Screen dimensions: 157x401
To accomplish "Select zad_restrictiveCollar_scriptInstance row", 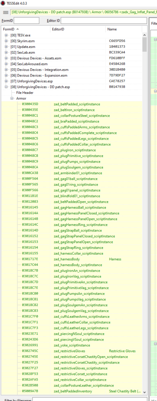I will 72,380.
